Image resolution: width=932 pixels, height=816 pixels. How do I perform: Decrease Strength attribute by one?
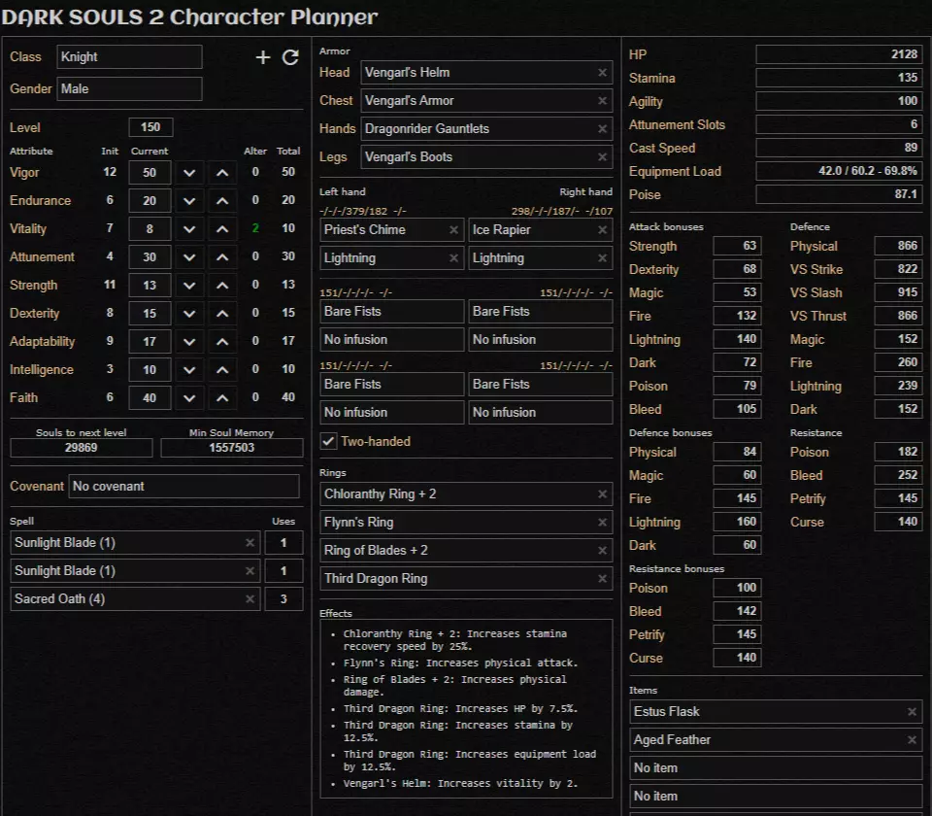point(189,285)
